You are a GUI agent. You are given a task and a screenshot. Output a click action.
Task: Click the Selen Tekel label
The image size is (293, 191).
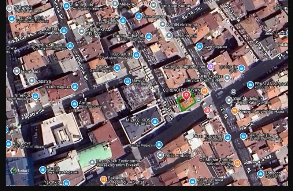point(275,33)
